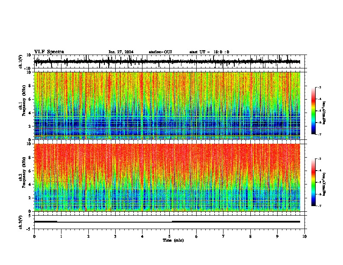The image size is (343, 265).
Task: Click the log(PSD) units label beside ch.1 colorbar
Action: coord(324,113)
